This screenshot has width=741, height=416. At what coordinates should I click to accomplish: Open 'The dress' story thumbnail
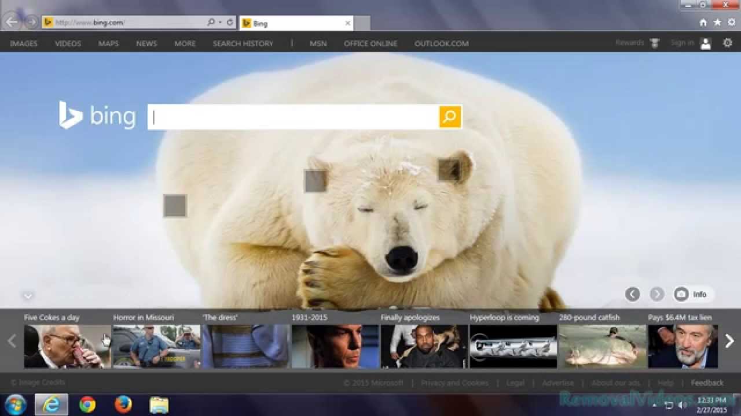point(245,346)
